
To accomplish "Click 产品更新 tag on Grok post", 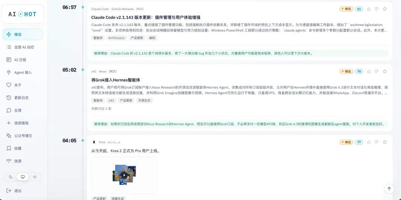I will coord(126,101).
